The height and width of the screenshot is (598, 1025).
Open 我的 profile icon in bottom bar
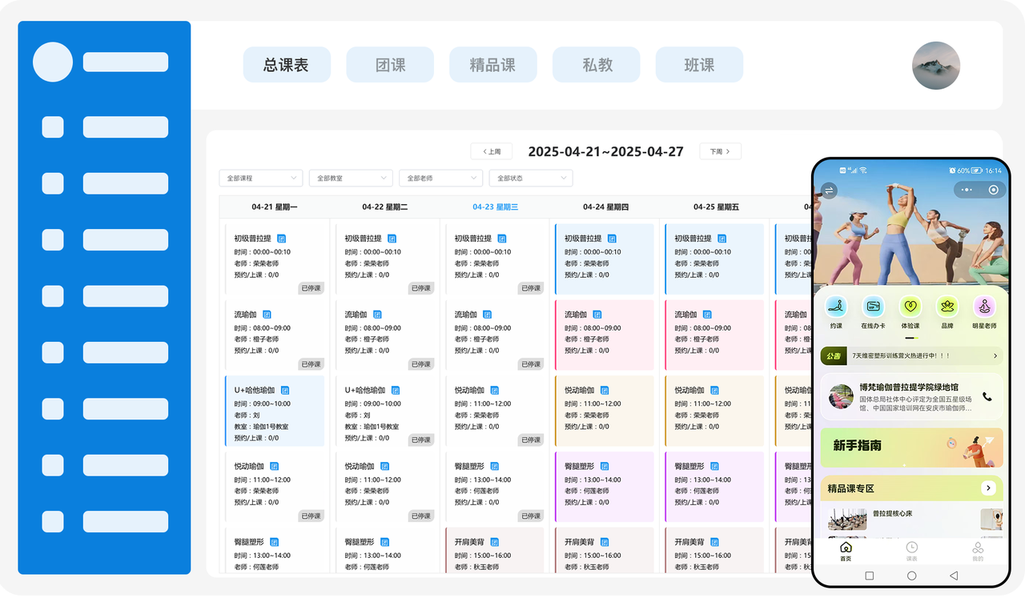(x=978, y=548)
